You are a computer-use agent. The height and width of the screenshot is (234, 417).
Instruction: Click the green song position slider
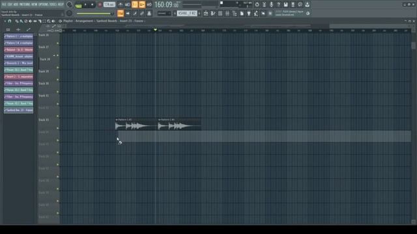pos(94,14)
